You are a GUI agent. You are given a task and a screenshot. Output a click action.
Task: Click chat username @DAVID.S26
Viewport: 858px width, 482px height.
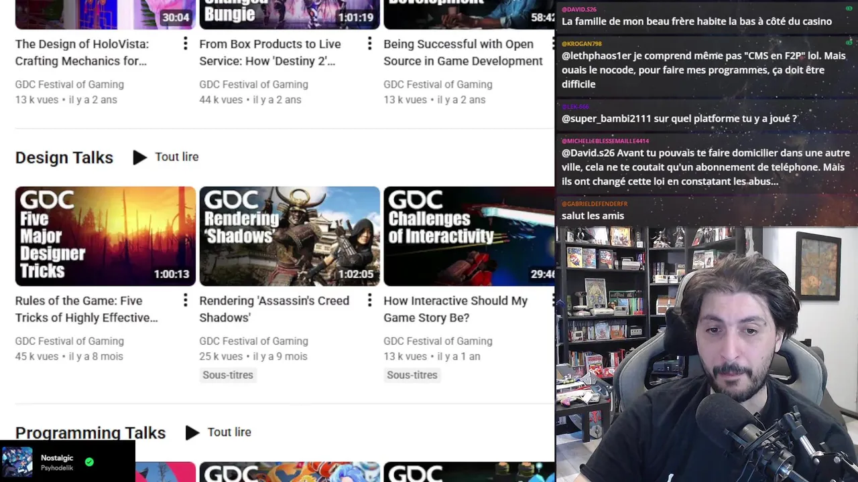click(x=578, y=9)
